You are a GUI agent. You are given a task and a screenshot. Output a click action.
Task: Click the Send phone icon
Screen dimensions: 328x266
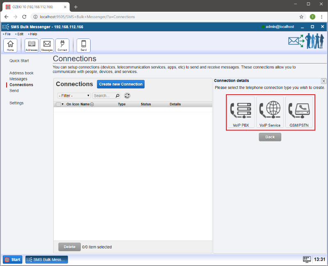pyautogui.click(x=84, y=45)
